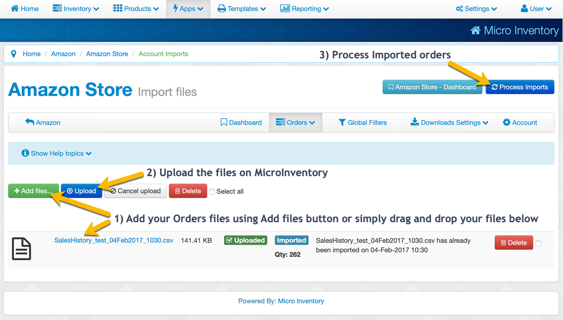Click the Downloads Settings download icon
This screenshot has height=320, width=563.
click(x=415, y=122)
